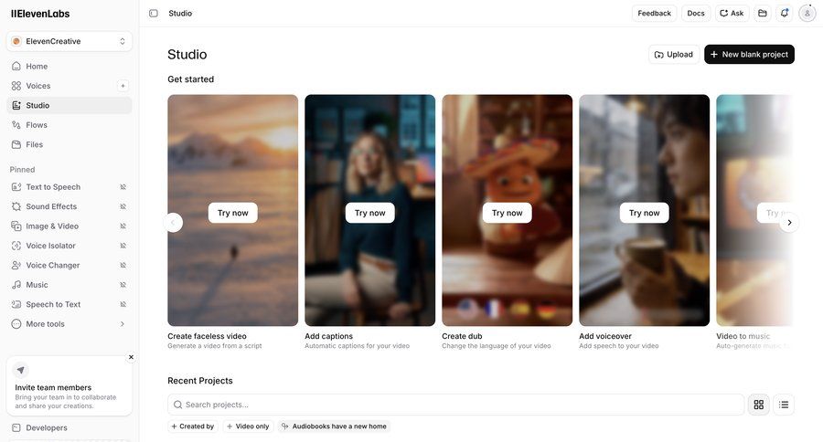Viewport: 823px width, 442px height.
Task: Add the Video only filter
Action: 248,426
